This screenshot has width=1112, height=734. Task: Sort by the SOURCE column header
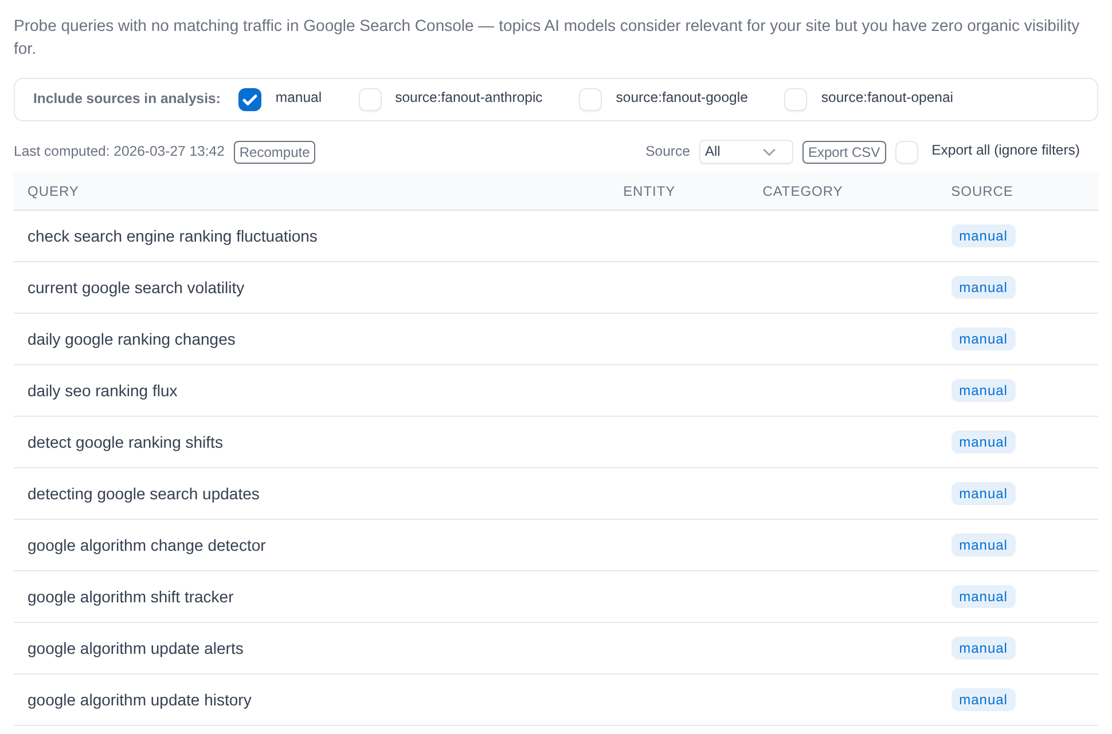point(982,191)
